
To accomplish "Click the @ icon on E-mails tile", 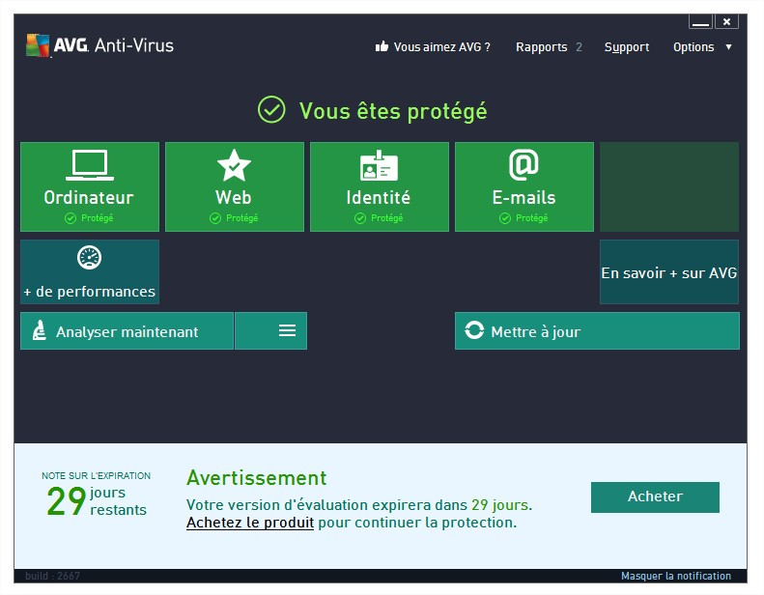I will (523, 164).
